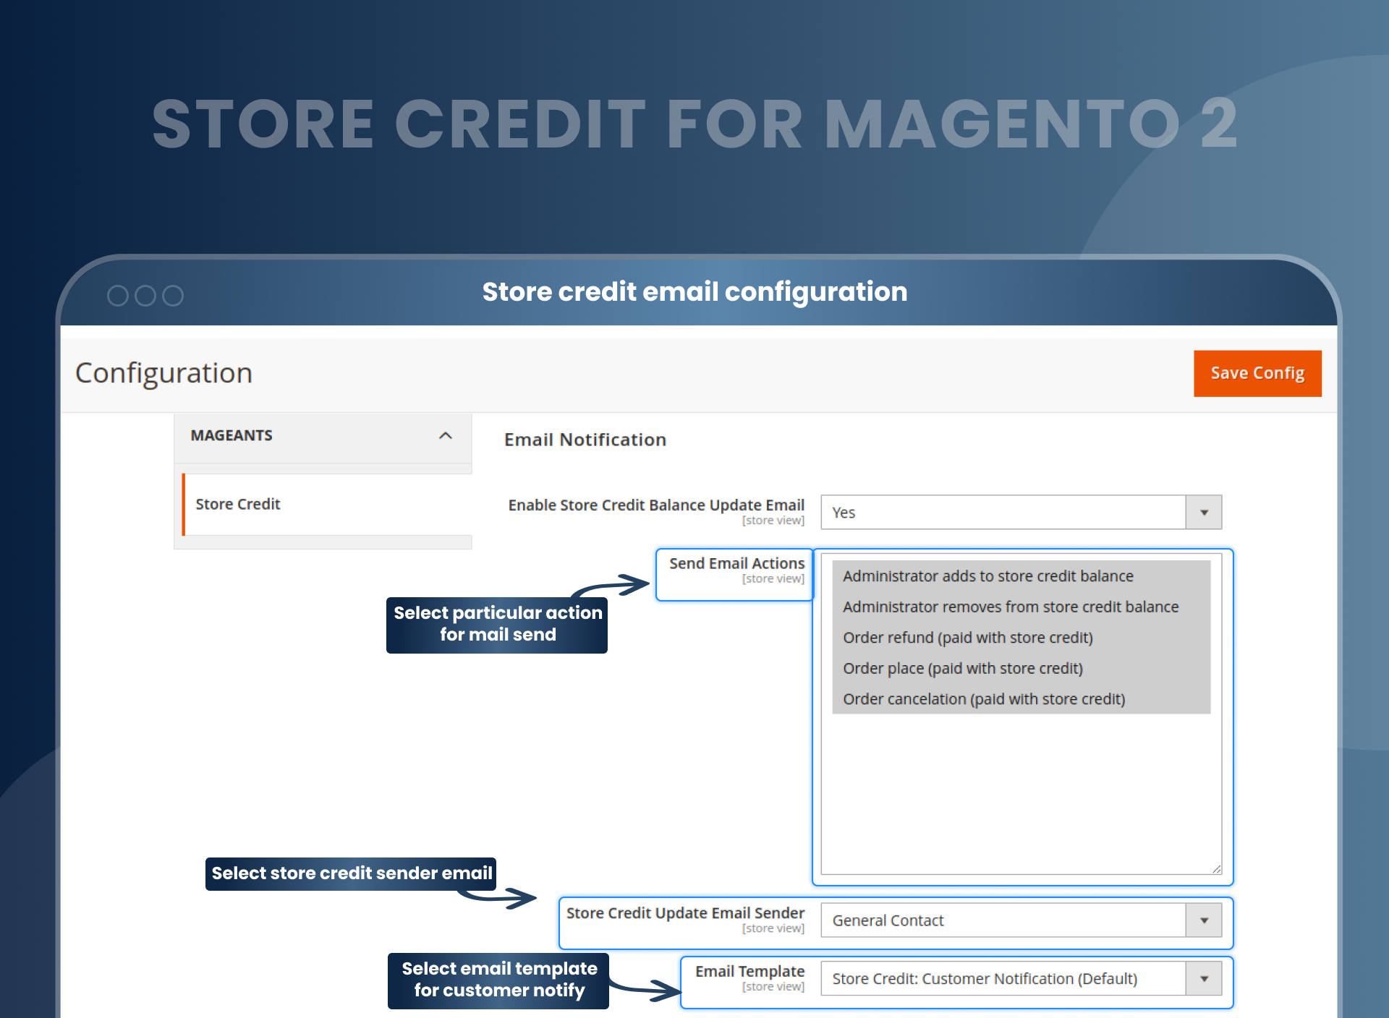Click the Enable Store Credit Balance Update Email label
This screenshot has width=1389, height=1018.
656,505
